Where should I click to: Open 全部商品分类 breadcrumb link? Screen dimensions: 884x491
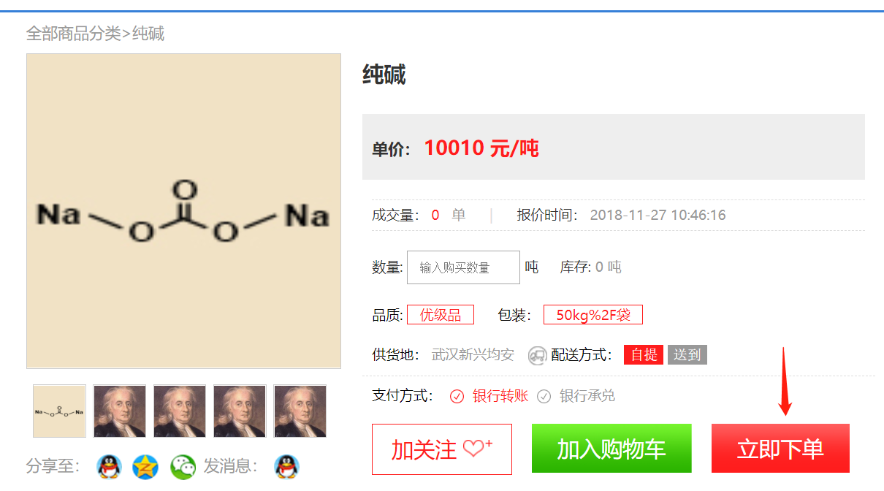click(x=73, y=34)
